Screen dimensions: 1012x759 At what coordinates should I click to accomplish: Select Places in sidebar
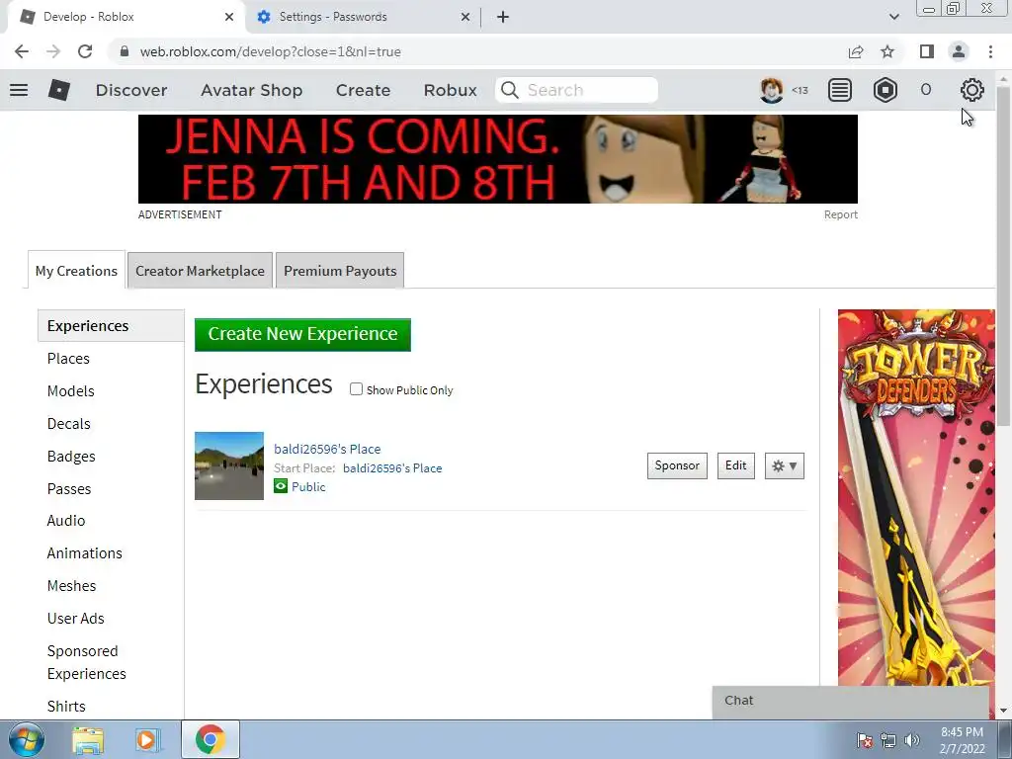pyautogui.click(x=68, y=358)
